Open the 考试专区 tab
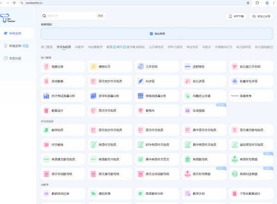Screen dimensions: 277x204 click(x=192, y=47)
